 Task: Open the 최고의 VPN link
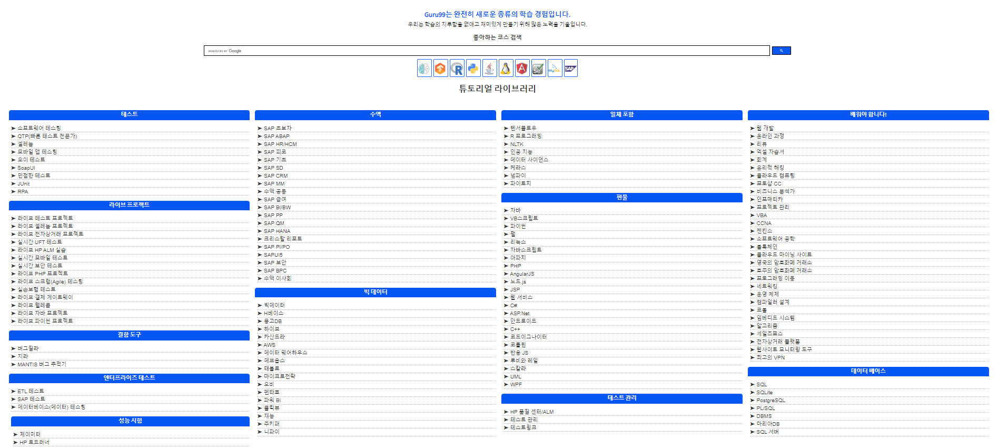(770, 357)
